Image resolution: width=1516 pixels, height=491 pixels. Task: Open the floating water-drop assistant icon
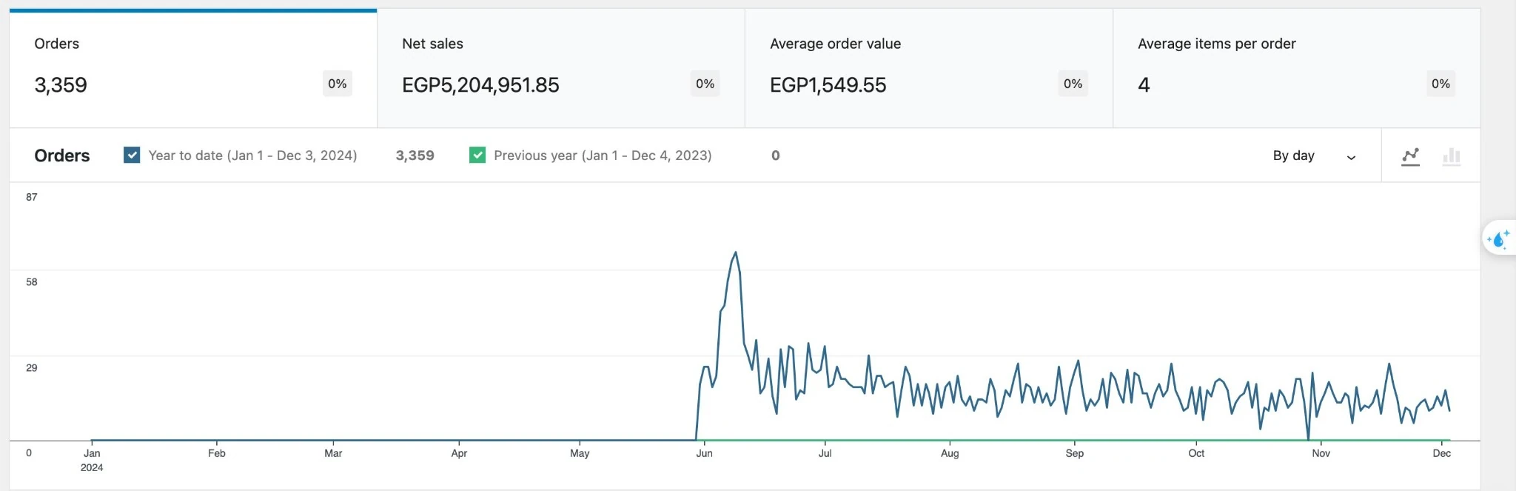(1499, 239)
